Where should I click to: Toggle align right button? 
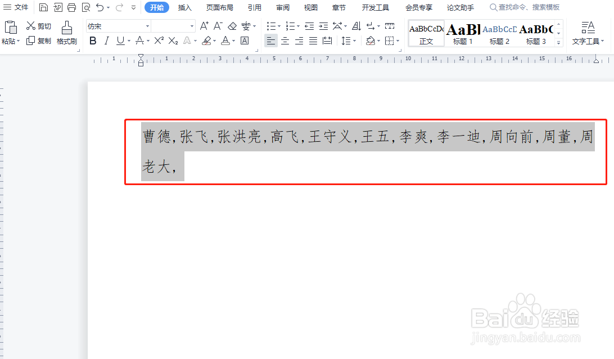[299, 41]
